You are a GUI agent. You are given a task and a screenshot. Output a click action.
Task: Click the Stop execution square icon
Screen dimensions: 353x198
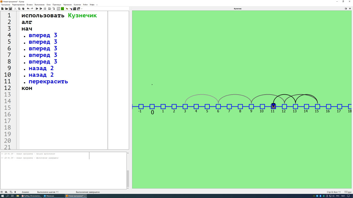(x=45, y=9)
